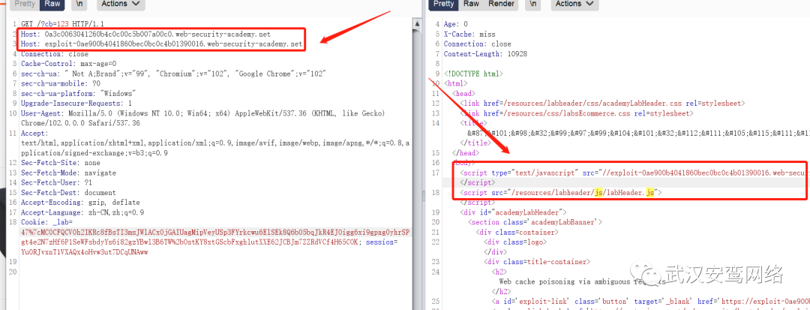
Task: Click Accept-Language: zh-CN,zh;q=0.9 header
Action: (82, 212)
